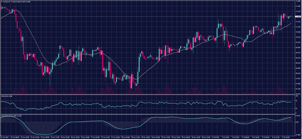
Task: Click the RSI(14) indicator label
Action: tap(4, 96)
